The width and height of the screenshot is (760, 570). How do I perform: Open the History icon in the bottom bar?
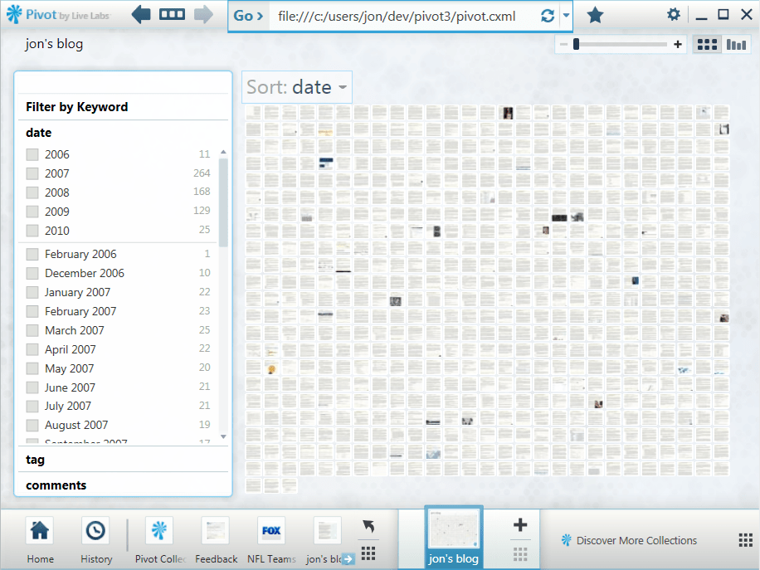click(95, 529)
